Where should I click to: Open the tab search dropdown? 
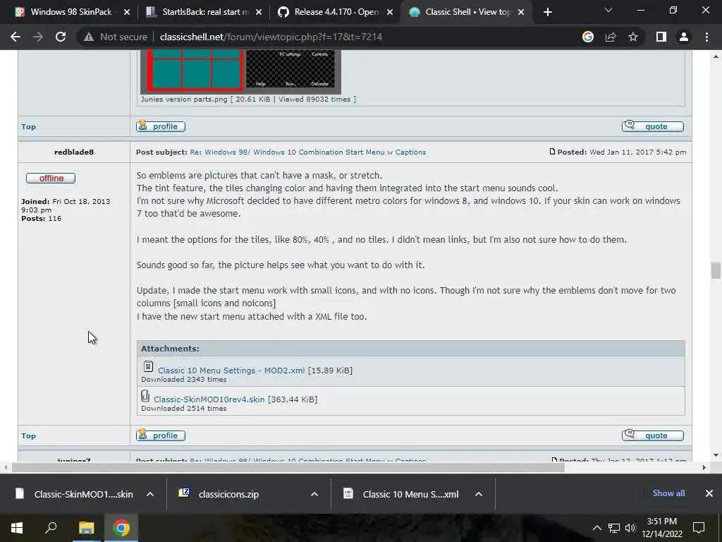608,10
